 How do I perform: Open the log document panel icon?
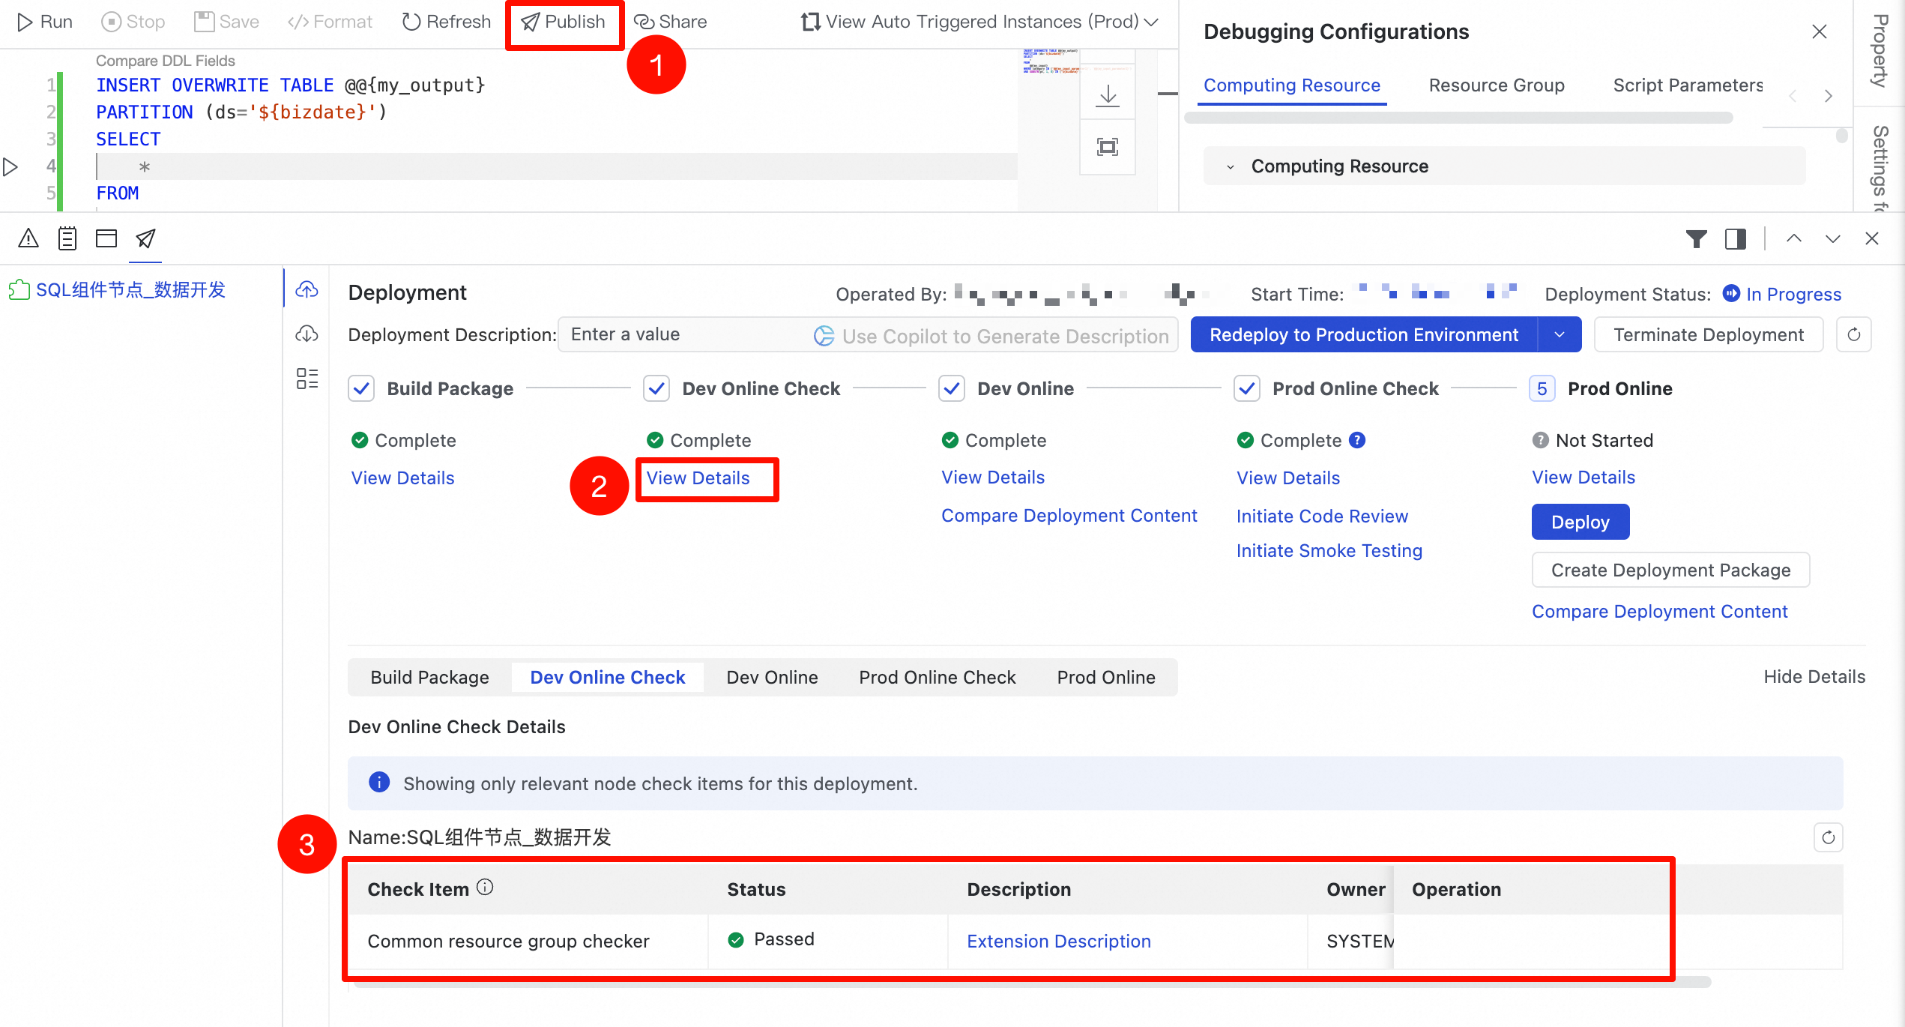(67, 238)
